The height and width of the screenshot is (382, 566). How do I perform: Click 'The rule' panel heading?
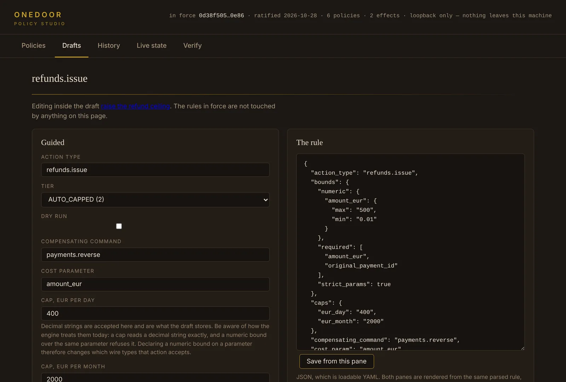[310, 143]
